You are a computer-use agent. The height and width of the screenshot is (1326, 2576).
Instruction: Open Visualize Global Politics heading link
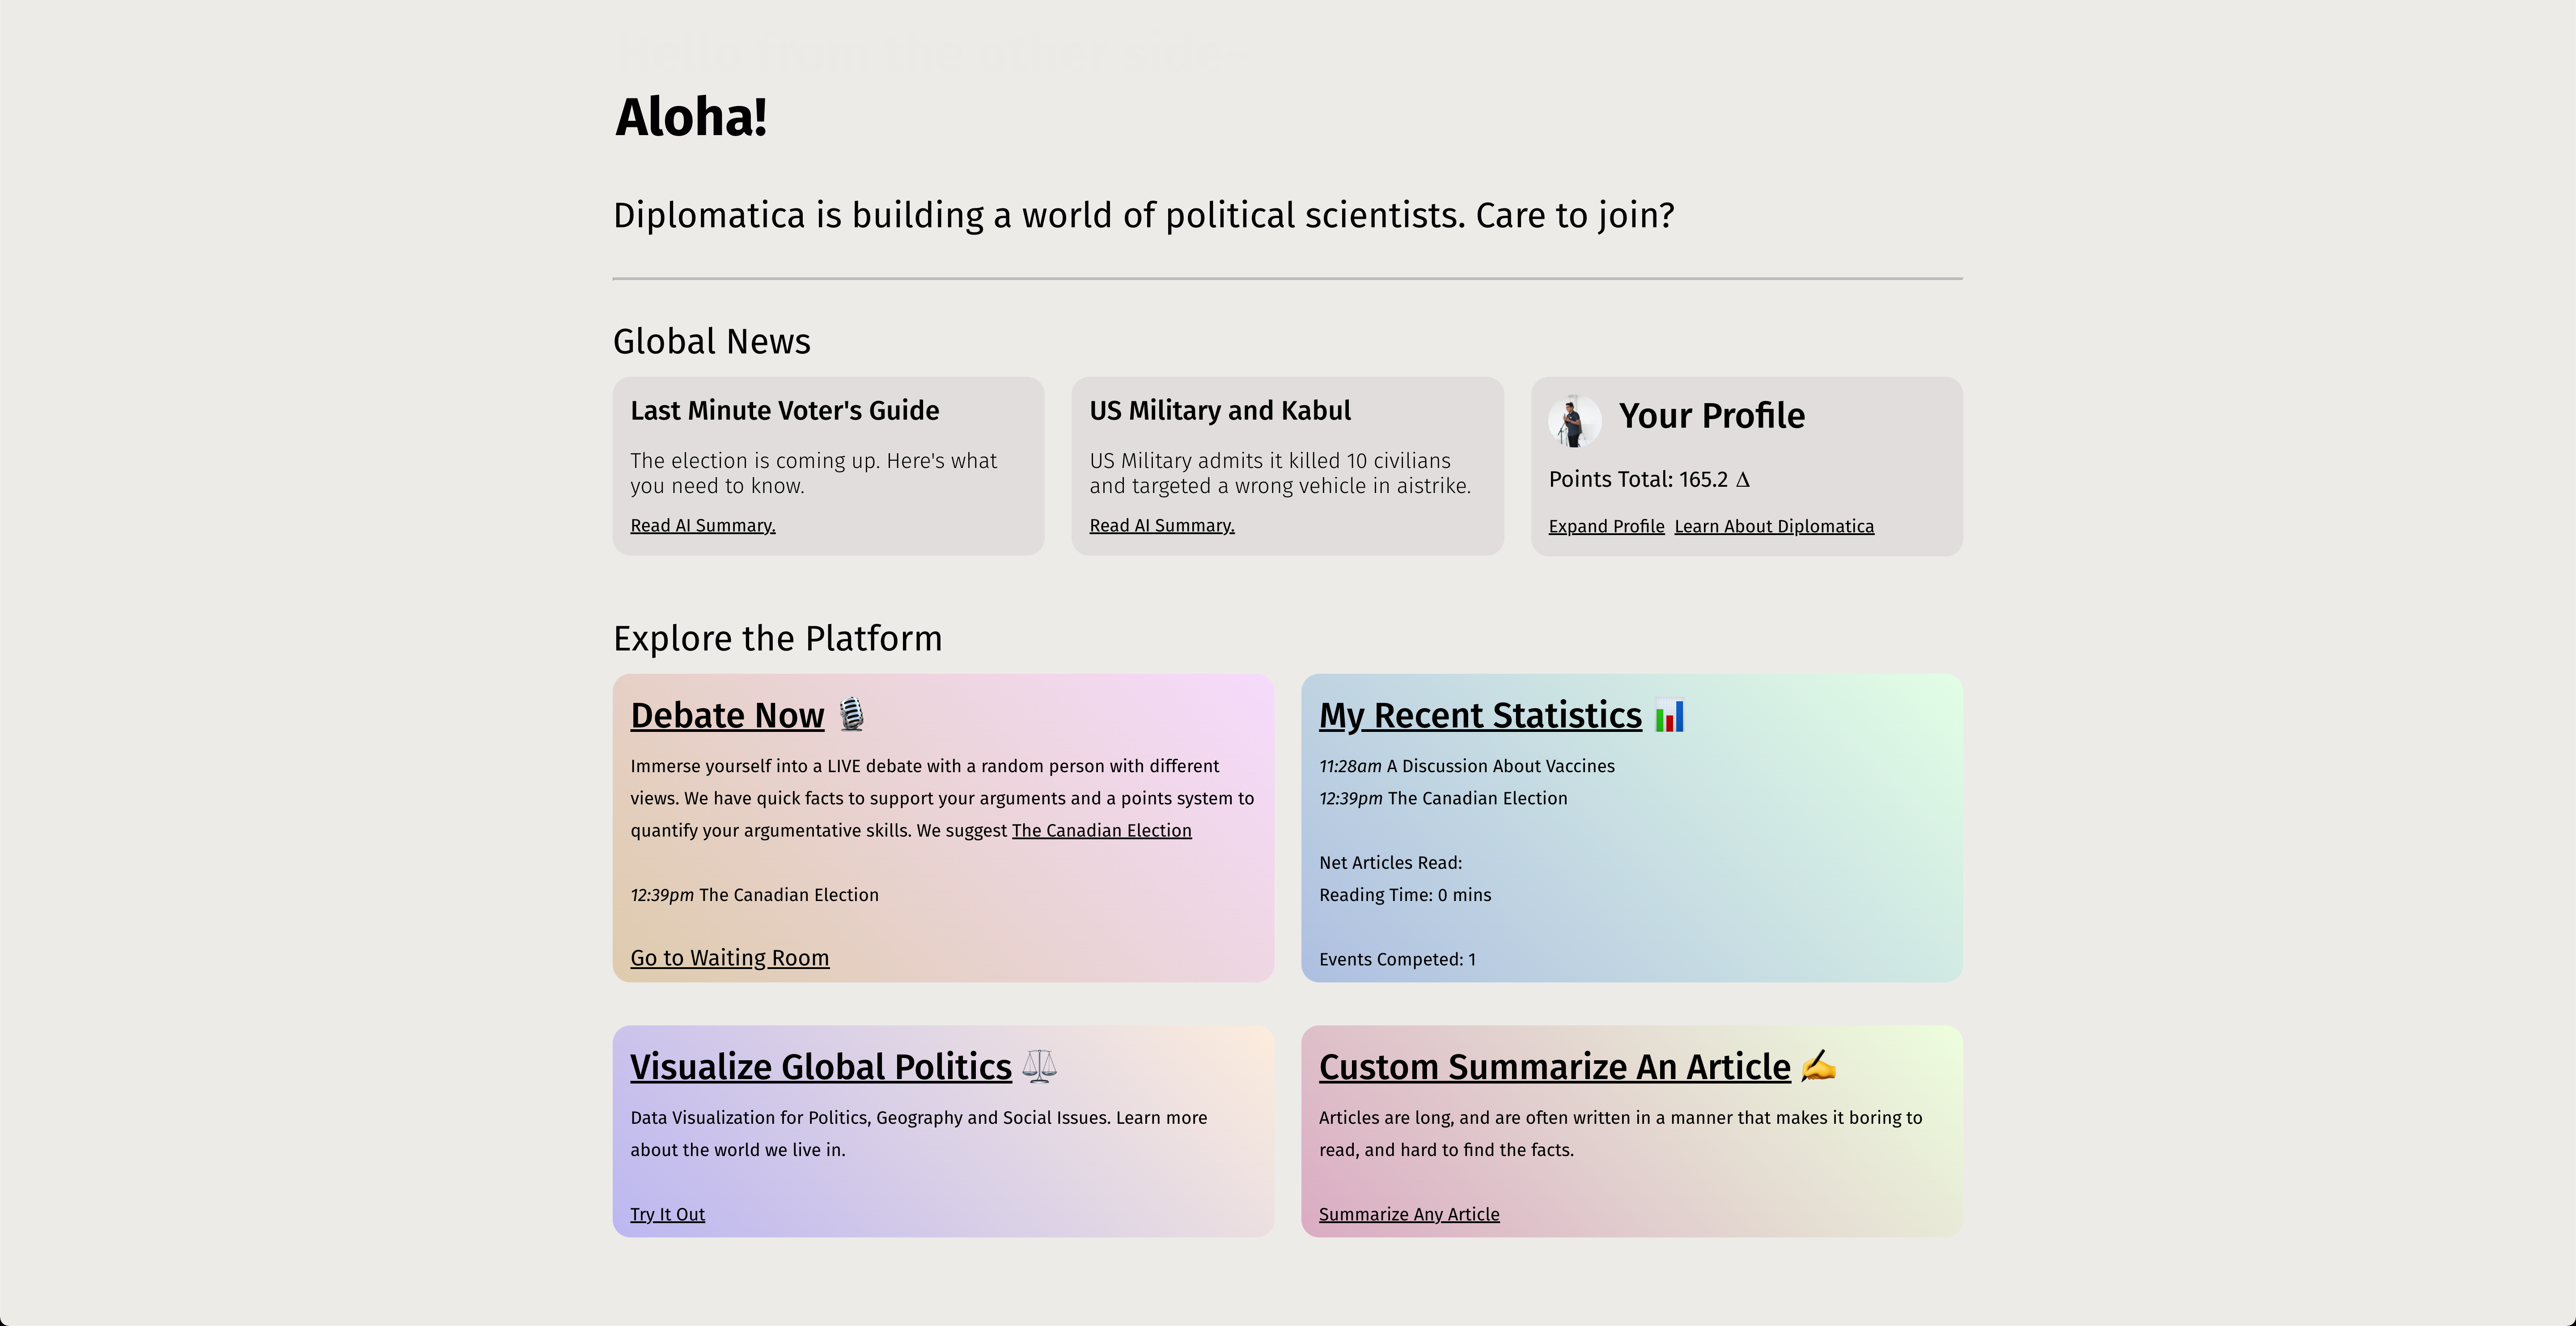820,1067
